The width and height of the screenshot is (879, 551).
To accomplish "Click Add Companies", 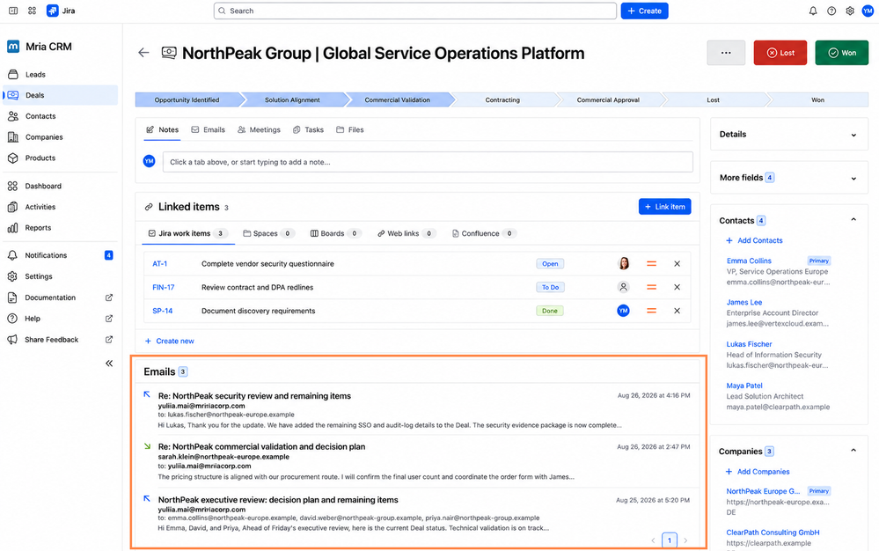I will [758, 472].
